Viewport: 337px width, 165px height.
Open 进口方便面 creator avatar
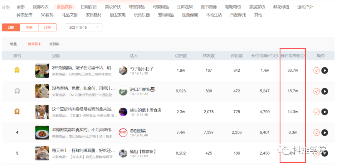click(123, 91)
